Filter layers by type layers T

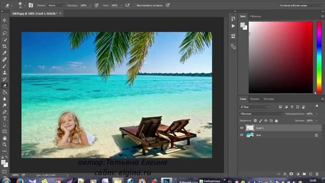tap(292, 107)
